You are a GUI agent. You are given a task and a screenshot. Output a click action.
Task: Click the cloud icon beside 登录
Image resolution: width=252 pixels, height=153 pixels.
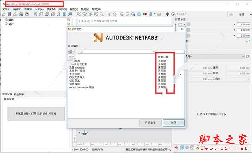(231, 14)
